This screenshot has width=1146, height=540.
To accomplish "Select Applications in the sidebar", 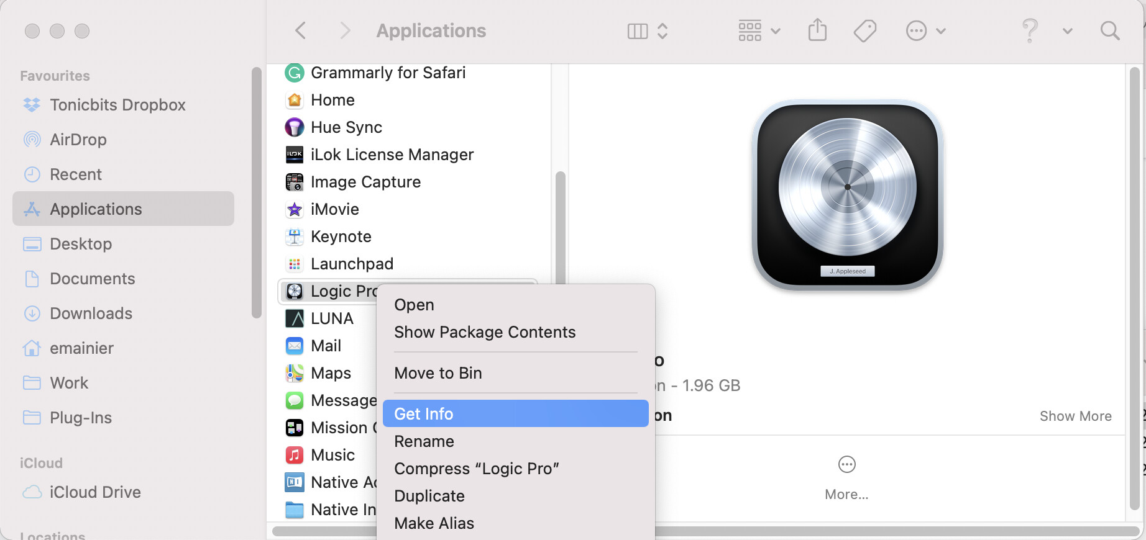I will coord(123,209).
